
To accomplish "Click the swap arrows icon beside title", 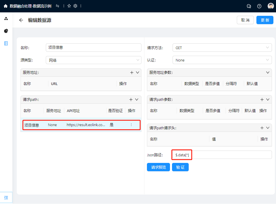I will pyautogui.click(x=58, y=6).
